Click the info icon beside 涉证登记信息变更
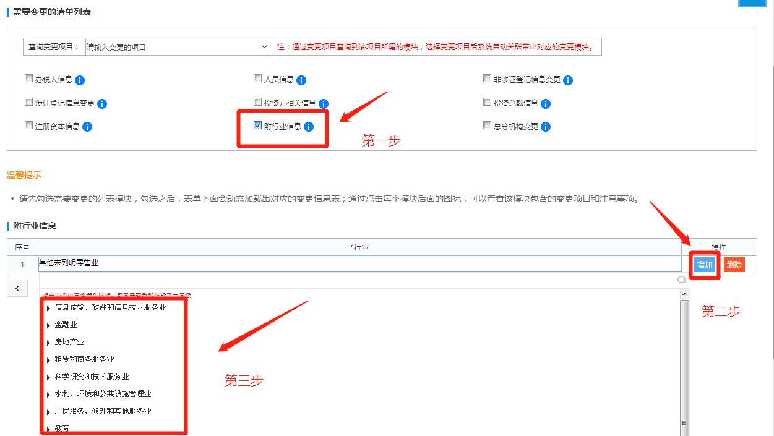Image resolution: width=774 pixels, height=436 pixels. coord(102,104)
